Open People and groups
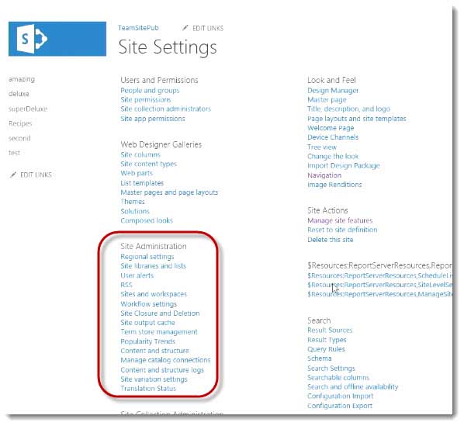464x426 pixels. (150, 91)
